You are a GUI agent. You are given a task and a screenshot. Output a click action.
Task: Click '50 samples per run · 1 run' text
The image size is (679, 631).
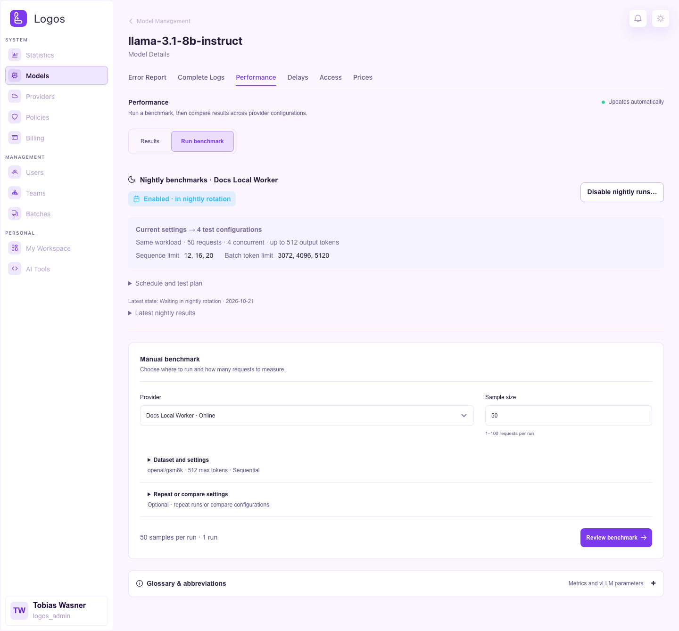coord(179,537)
